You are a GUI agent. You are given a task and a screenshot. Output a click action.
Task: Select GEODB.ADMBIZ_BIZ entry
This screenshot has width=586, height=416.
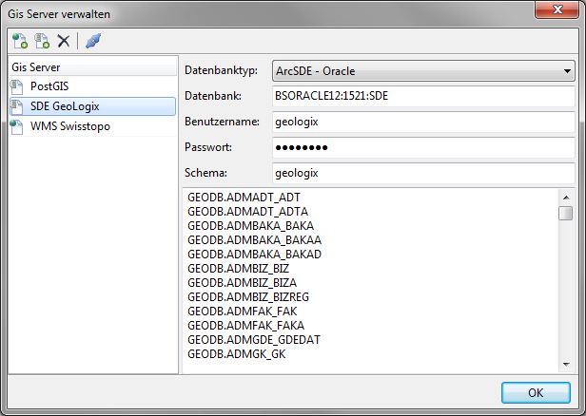coord(238,269)
